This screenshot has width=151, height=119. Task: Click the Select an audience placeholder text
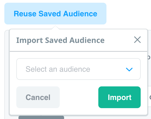pos(58,69)
